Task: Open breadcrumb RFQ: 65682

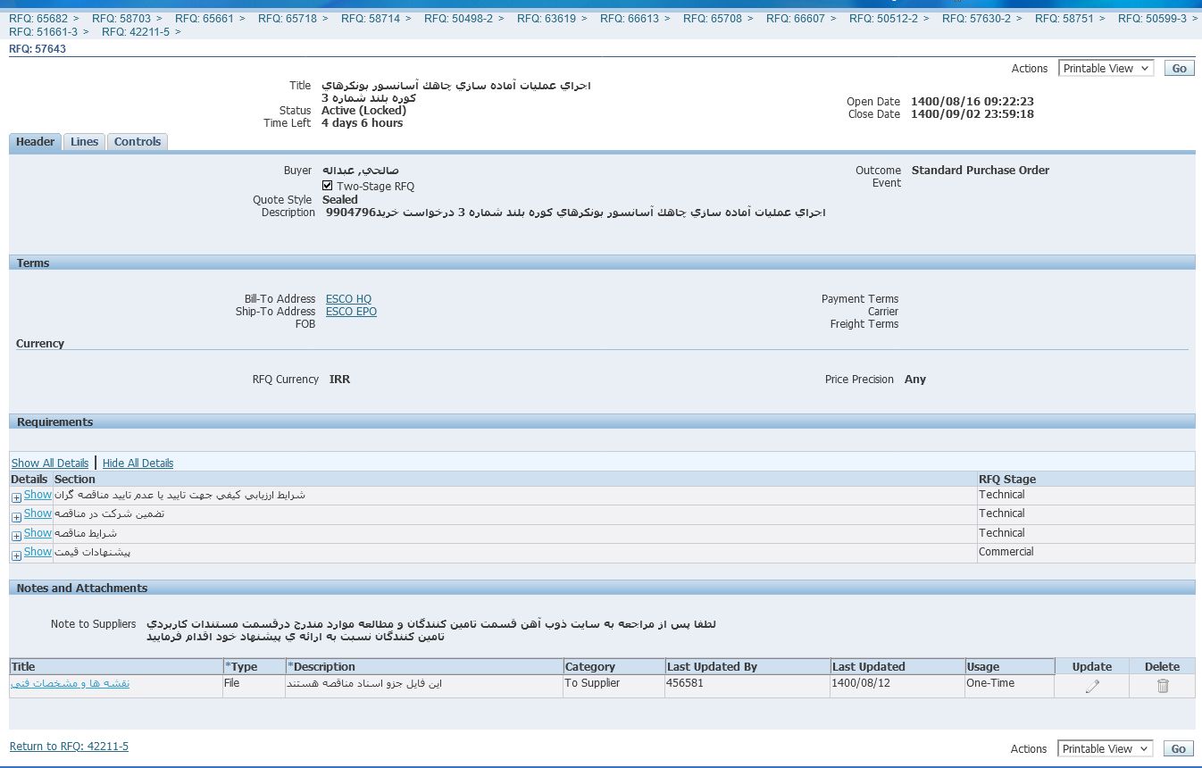Action: pos(38,19)
